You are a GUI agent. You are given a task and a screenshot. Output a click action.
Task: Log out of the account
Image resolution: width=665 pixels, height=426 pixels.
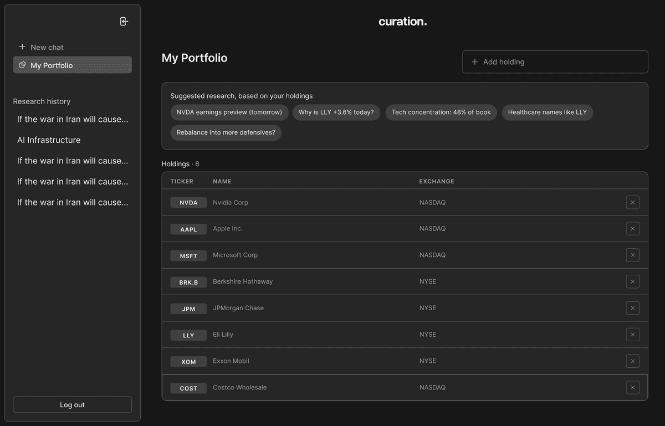[73, 405]
